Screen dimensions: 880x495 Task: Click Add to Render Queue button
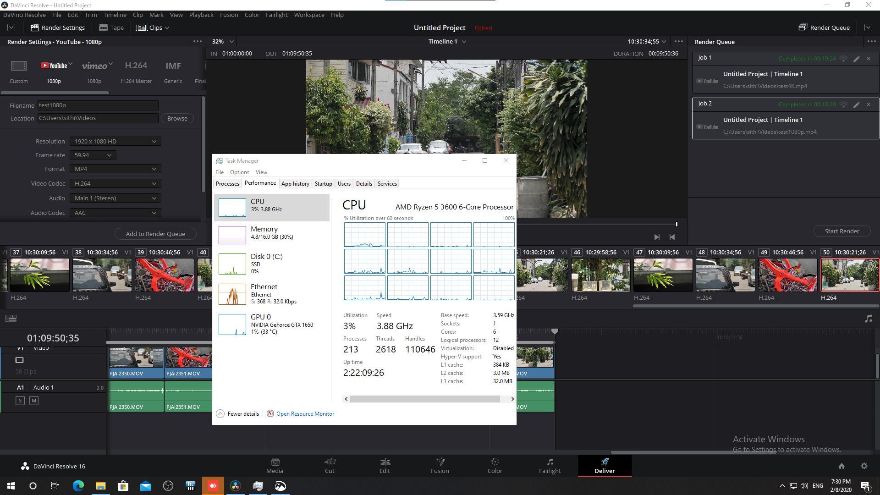pyautogui.click(x=155, y=234)
